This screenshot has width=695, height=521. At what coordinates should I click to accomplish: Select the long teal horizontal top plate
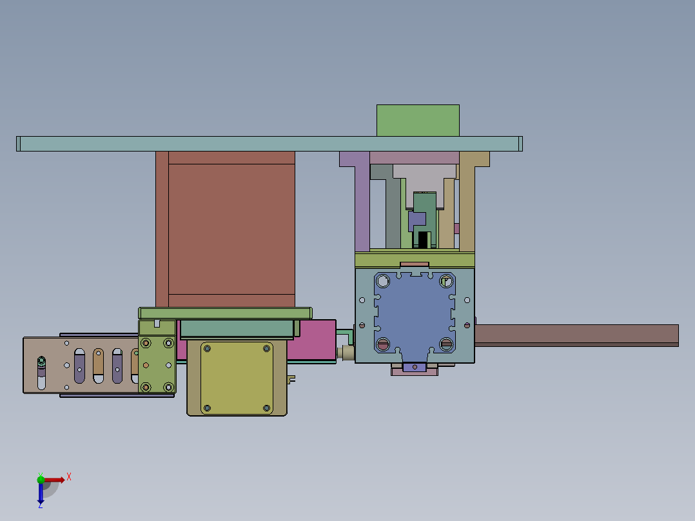(269, 144)
